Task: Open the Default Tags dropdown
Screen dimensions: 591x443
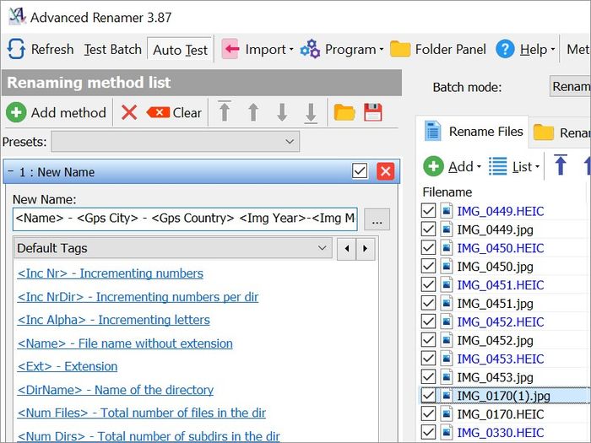Action: (x=173, y=248)
